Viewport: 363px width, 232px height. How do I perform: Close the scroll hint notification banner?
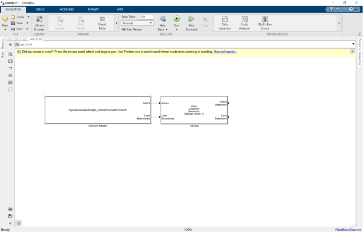[353, 51]
